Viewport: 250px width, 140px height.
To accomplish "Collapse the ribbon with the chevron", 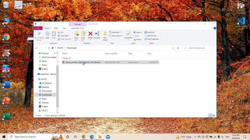I will [211, 28].
